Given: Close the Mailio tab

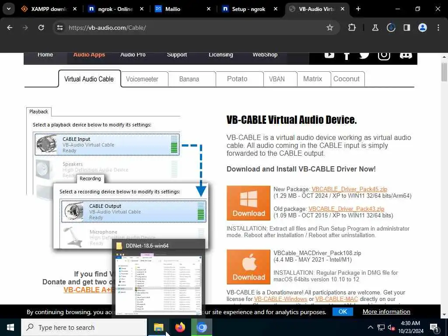Looking at the screenshot, I should (x=209, y=9).
